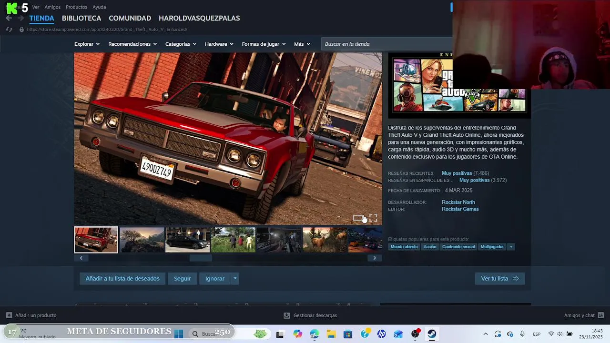
Task: Open friends chat icon at bottom right
Action: pos(600,315)
